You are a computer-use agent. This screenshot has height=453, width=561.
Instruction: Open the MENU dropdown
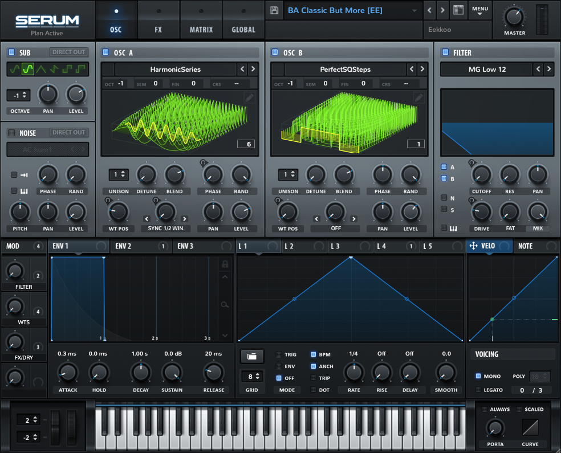point(480,11)
